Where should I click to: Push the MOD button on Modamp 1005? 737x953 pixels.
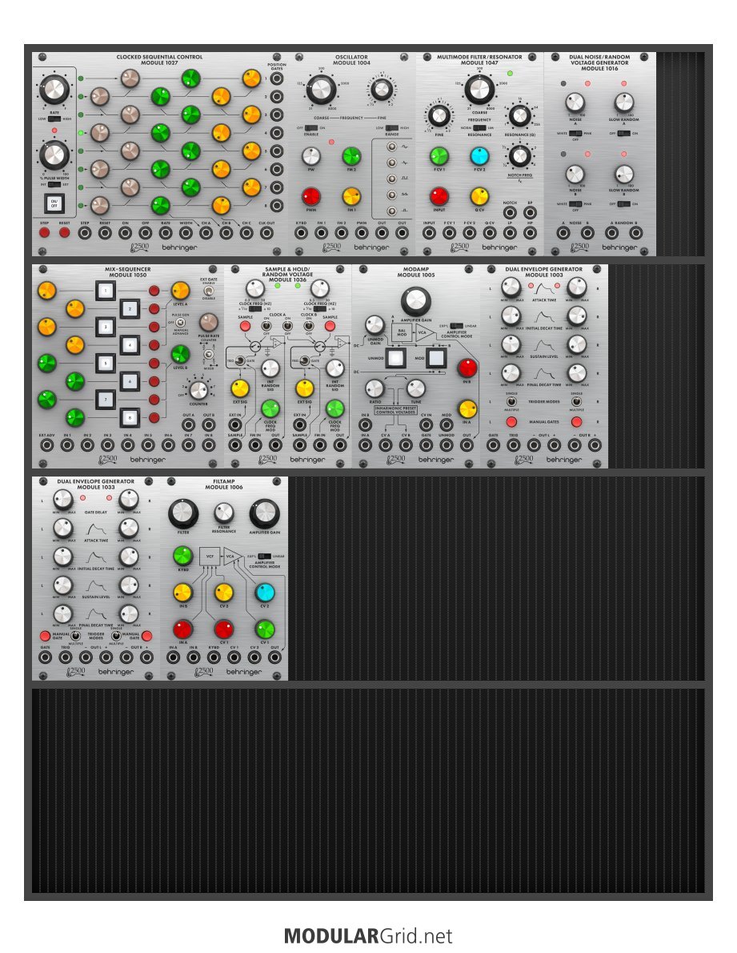(x=436, y=357)
